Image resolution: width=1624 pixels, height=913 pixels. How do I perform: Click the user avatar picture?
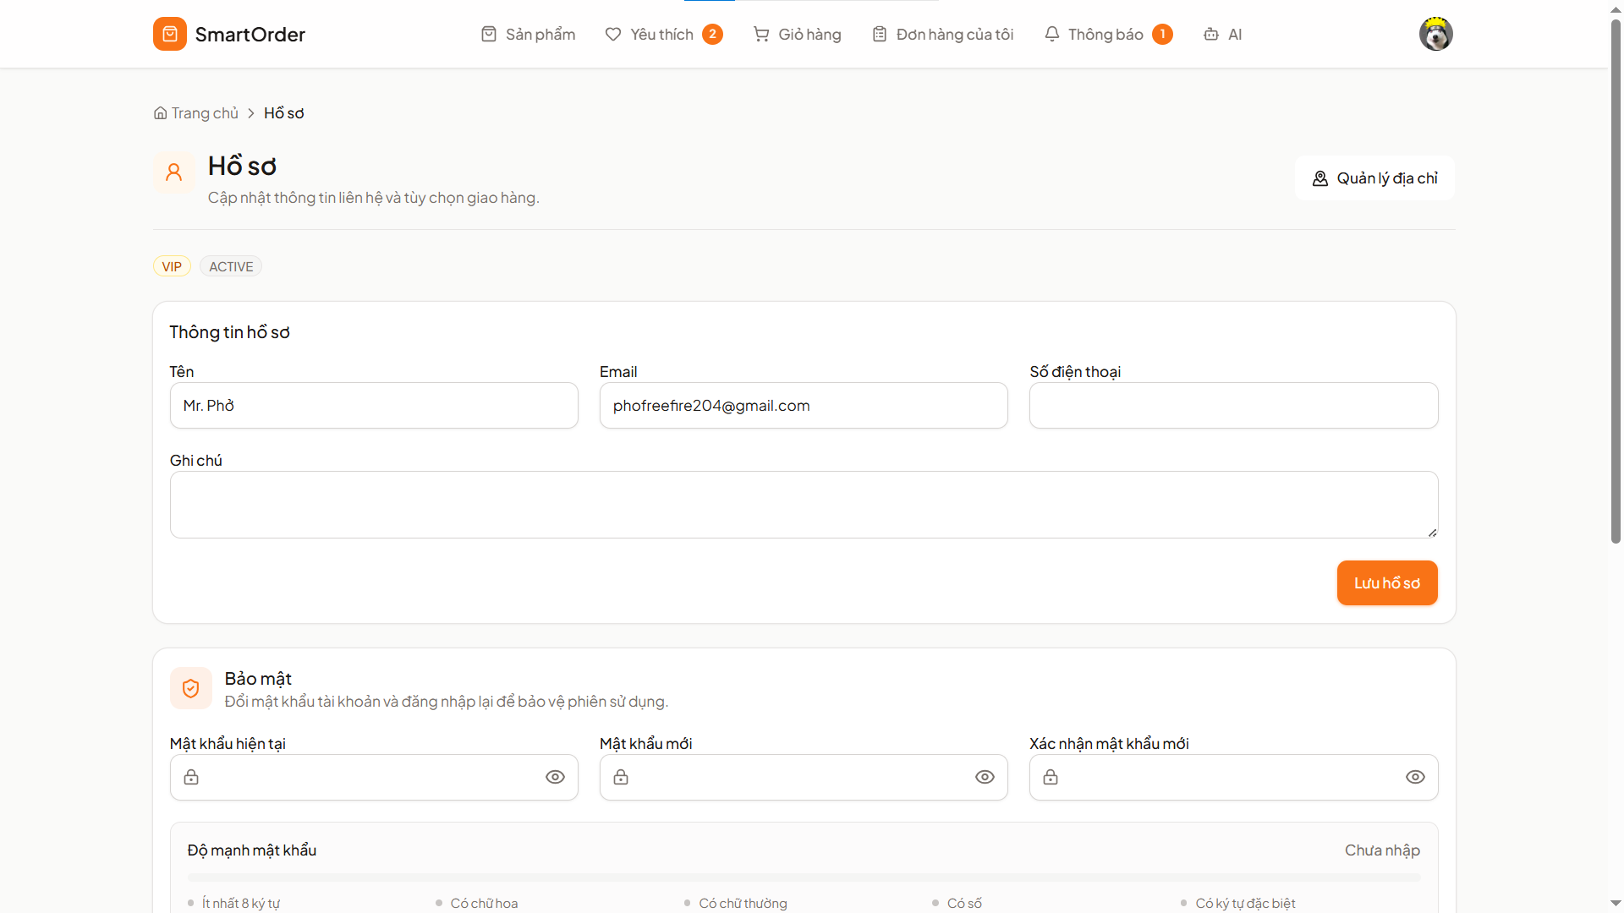(x=1435, y=34)
